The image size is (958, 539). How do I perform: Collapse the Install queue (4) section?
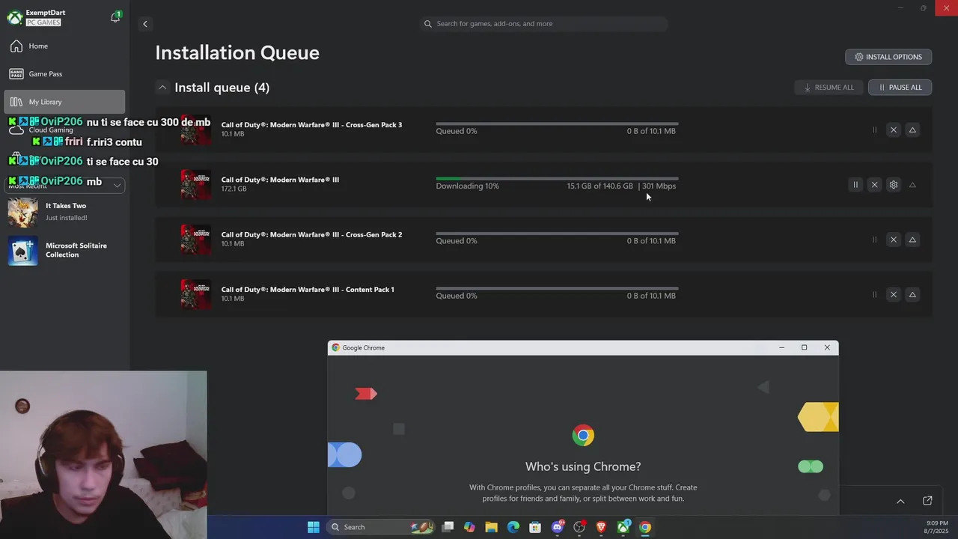pos(162,88)
